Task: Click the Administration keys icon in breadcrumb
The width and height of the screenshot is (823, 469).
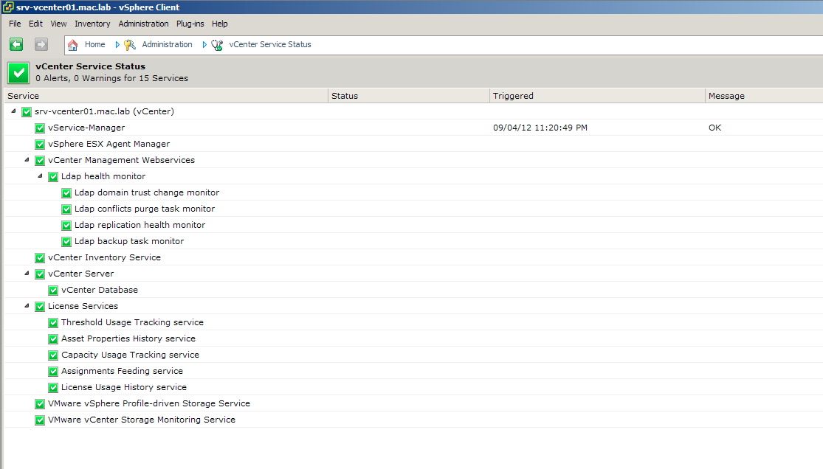Action: (130, 45)
